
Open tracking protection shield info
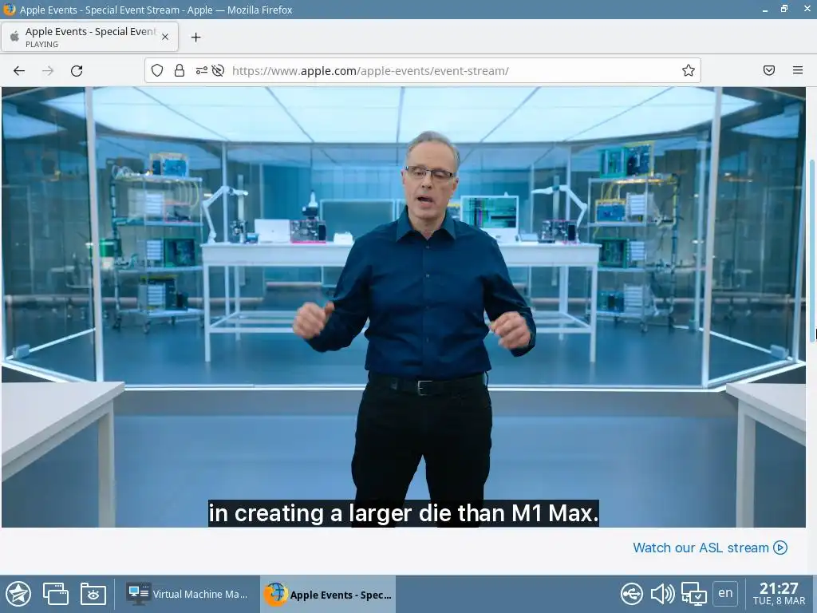pos(157,70)
